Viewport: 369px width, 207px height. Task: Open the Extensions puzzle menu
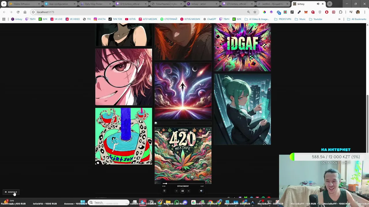[x=341, y=12]
